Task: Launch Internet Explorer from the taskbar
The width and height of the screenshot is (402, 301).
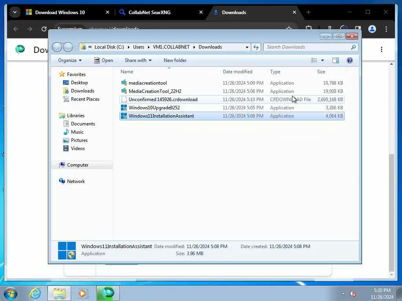Action: pos(35,293)
